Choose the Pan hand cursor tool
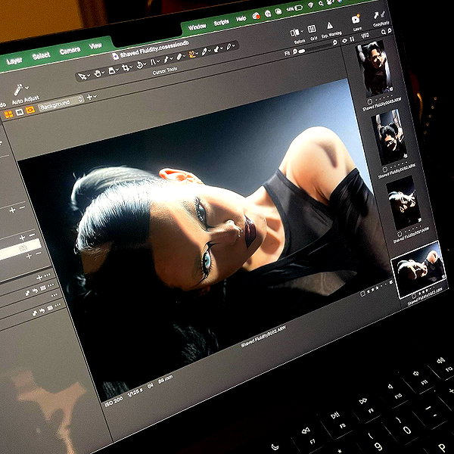This screenshot has height=454, width=454. 98,73
